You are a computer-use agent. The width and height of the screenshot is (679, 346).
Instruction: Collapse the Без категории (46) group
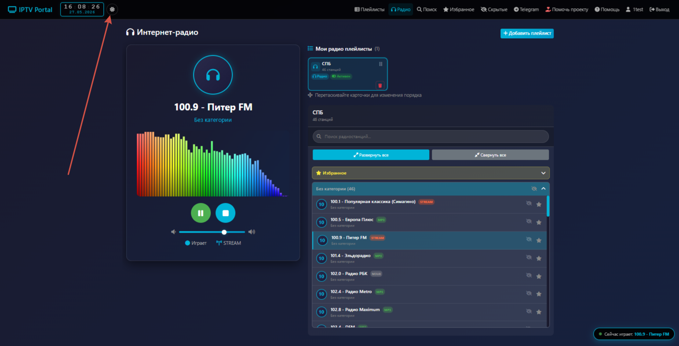coord(544,189)
